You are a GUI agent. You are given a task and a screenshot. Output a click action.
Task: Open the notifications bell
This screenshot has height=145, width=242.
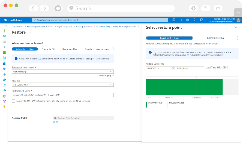point(181,20)
